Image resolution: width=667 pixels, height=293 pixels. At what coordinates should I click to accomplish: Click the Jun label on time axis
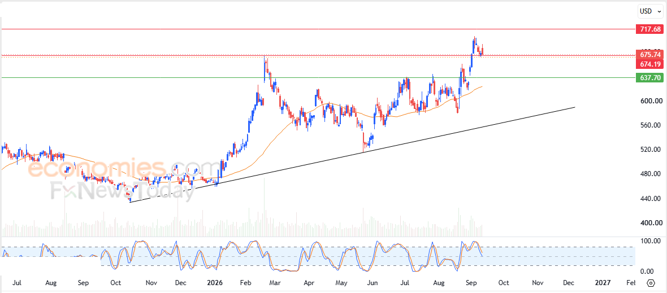373,283
